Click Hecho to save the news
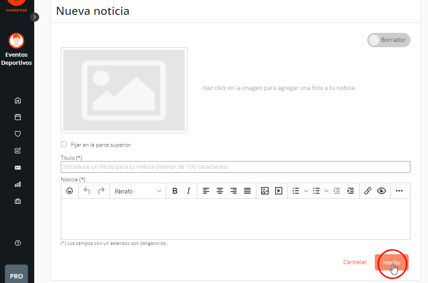 click(391, 262)
